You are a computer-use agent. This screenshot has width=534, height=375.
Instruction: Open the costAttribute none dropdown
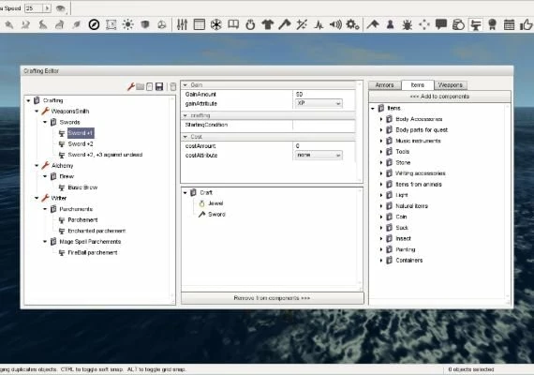point(319,155)
